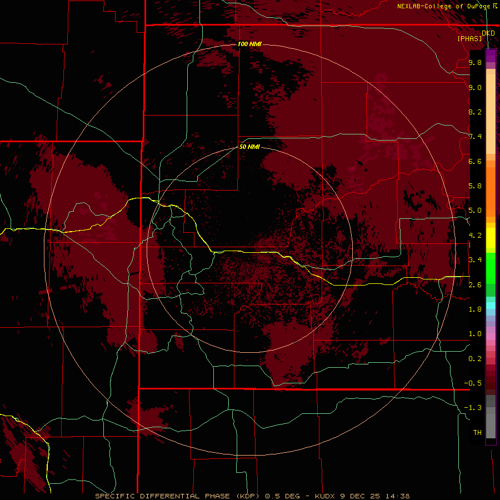Image resolution: width=500 pixels, height=500 pixels.
Task: Click the 4.2 scale value
Action: 475,236
